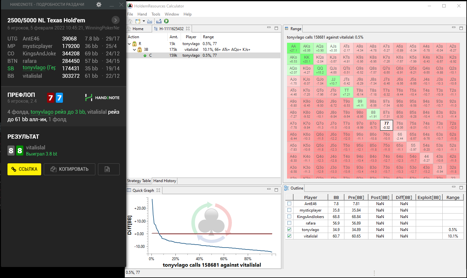Maximize the Quick Graph panel
Image resolution: width=467 pixels, height=278 pixels.
coord(276,190)
